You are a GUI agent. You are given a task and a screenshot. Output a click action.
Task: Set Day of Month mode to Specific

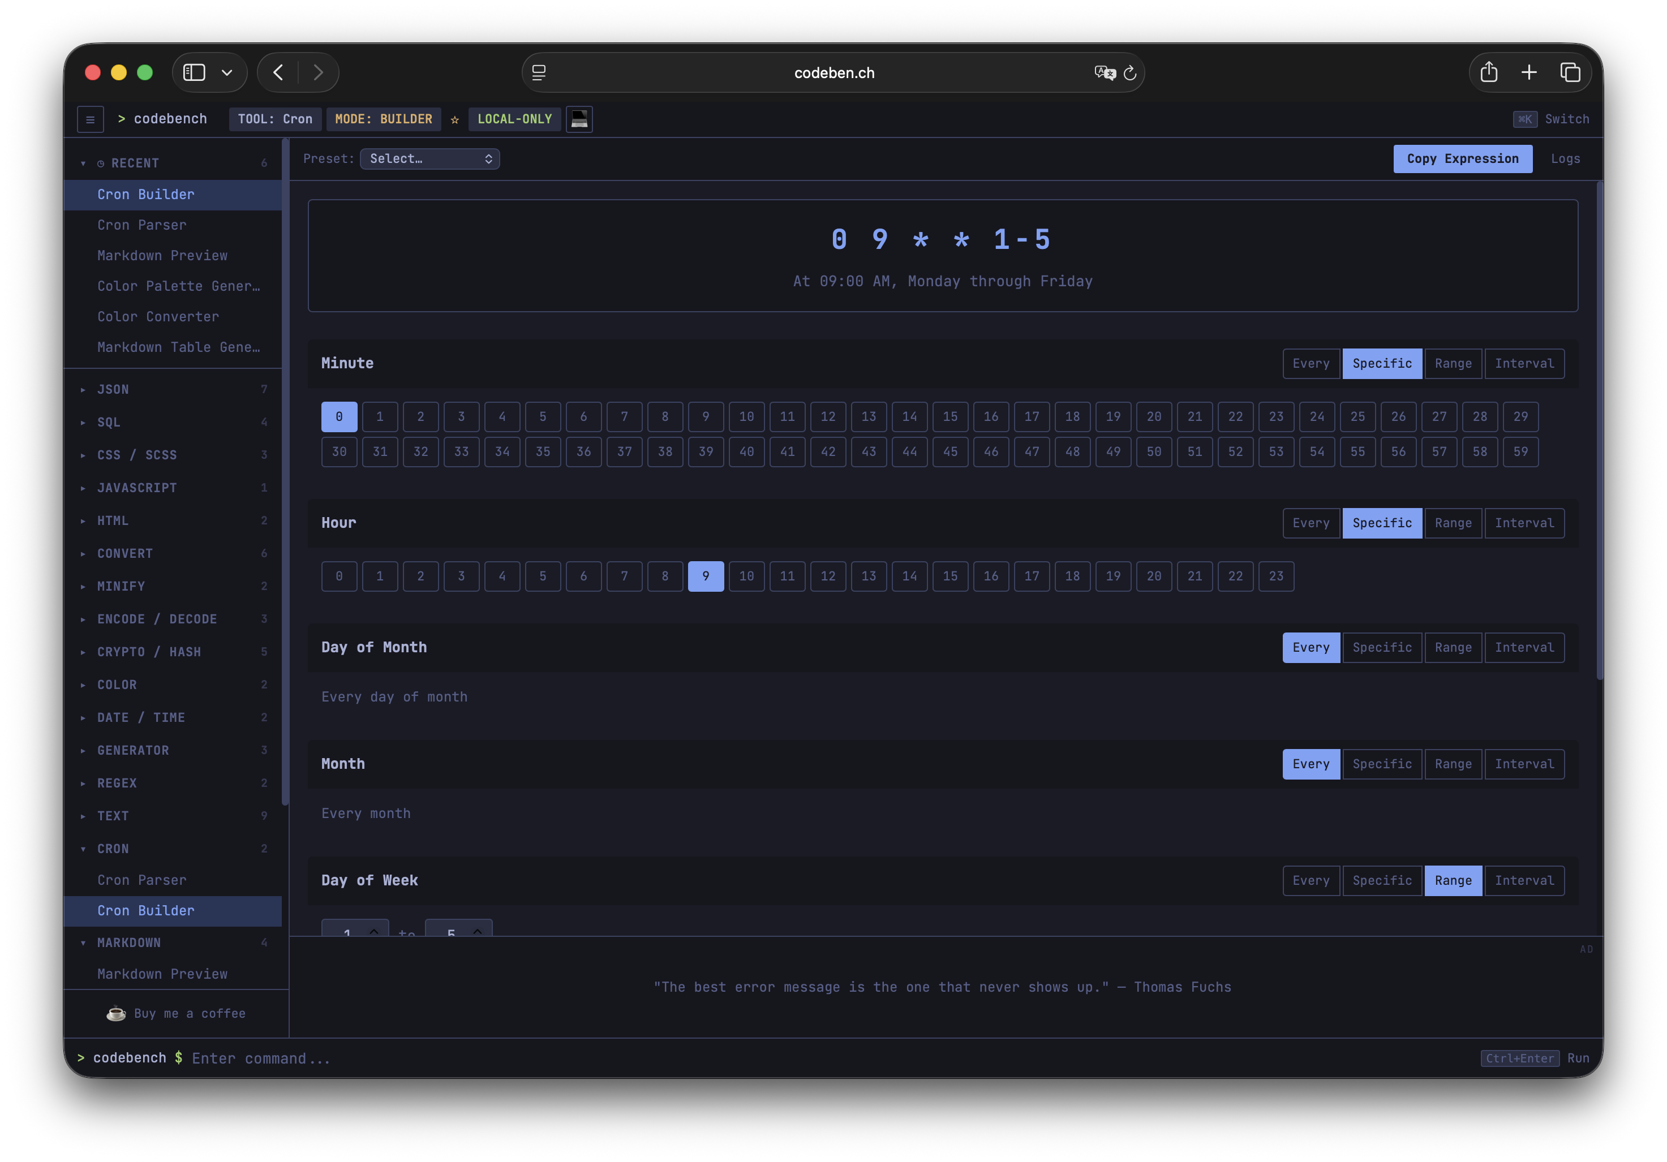pos(1382,647)
